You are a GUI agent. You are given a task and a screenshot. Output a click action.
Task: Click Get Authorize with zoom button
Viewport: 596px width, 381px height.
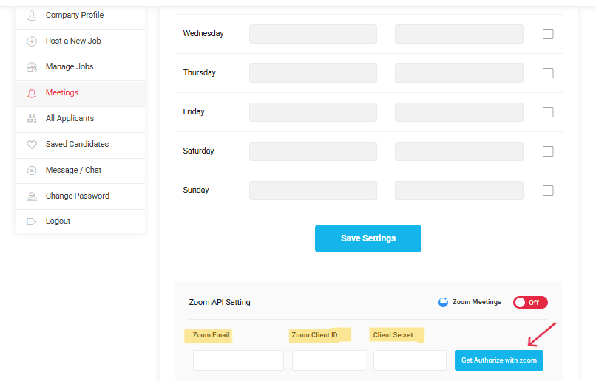(x=498, y=360)
